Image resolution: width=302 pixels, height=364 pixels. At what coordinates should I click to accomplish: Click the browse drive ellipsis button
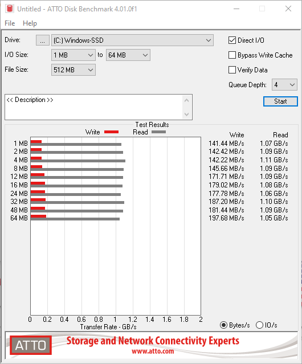[x=43, y=40]
